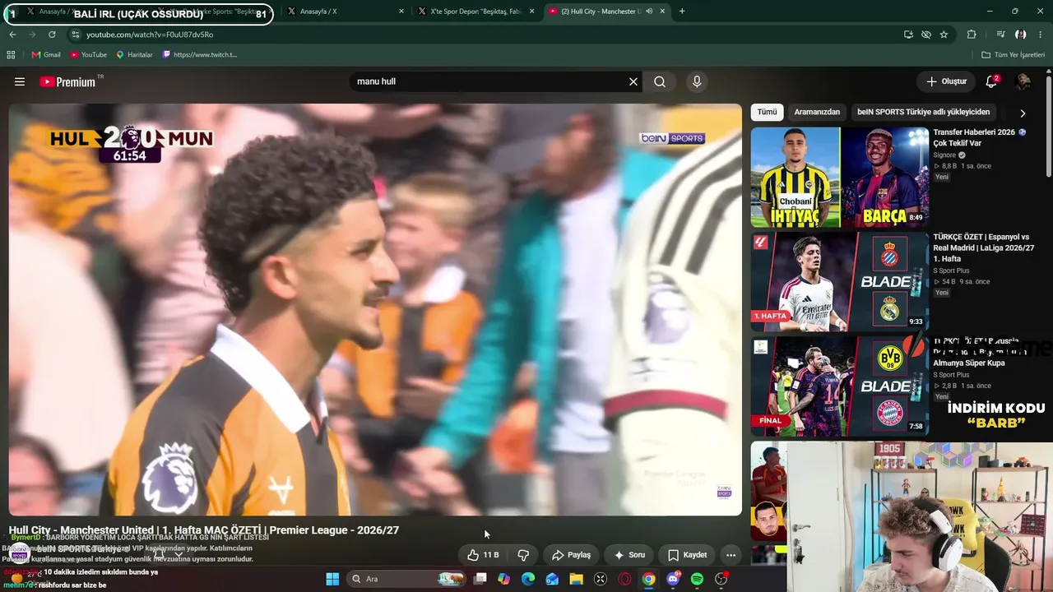1053x592 pixels.
Task: Reload the YouTube page
Action: point(52,35)
